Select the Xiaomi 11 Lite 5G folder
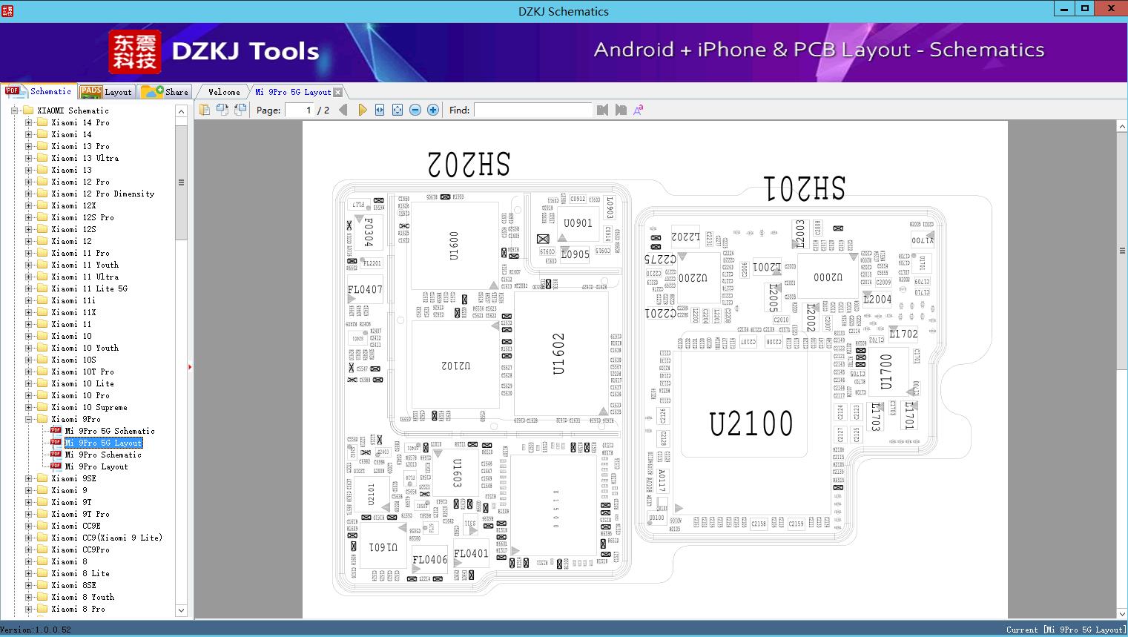Image resolution: width=1128 pixels, height=637 pixels. coord(90,288)
